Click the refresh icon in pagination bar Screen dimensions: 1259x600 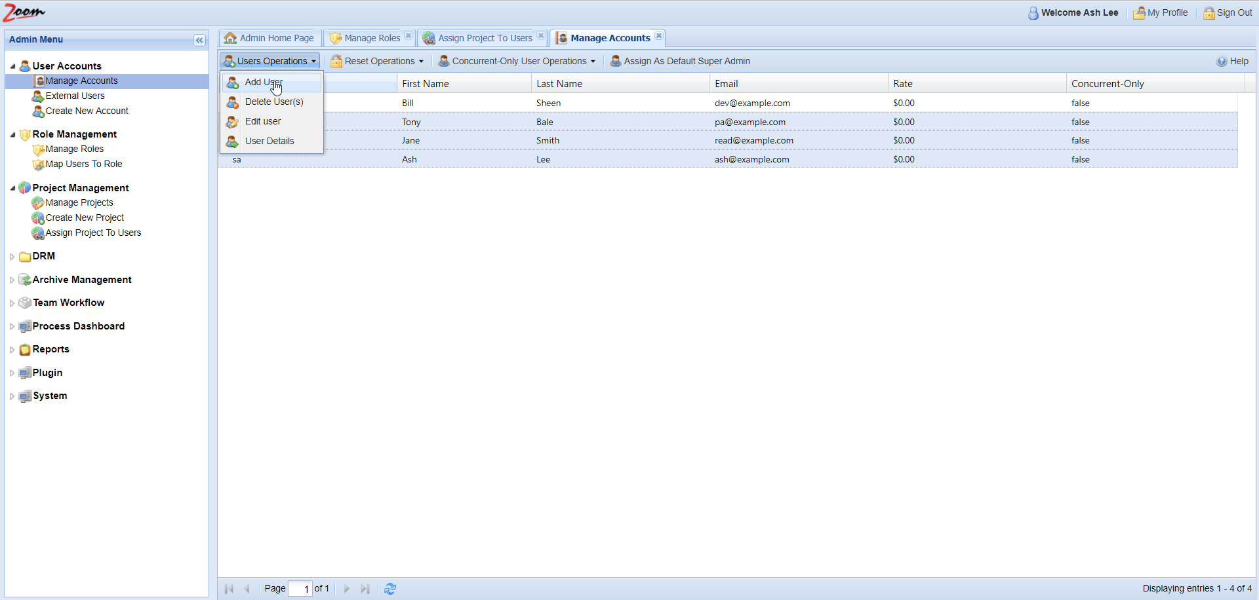click(390, 589)
